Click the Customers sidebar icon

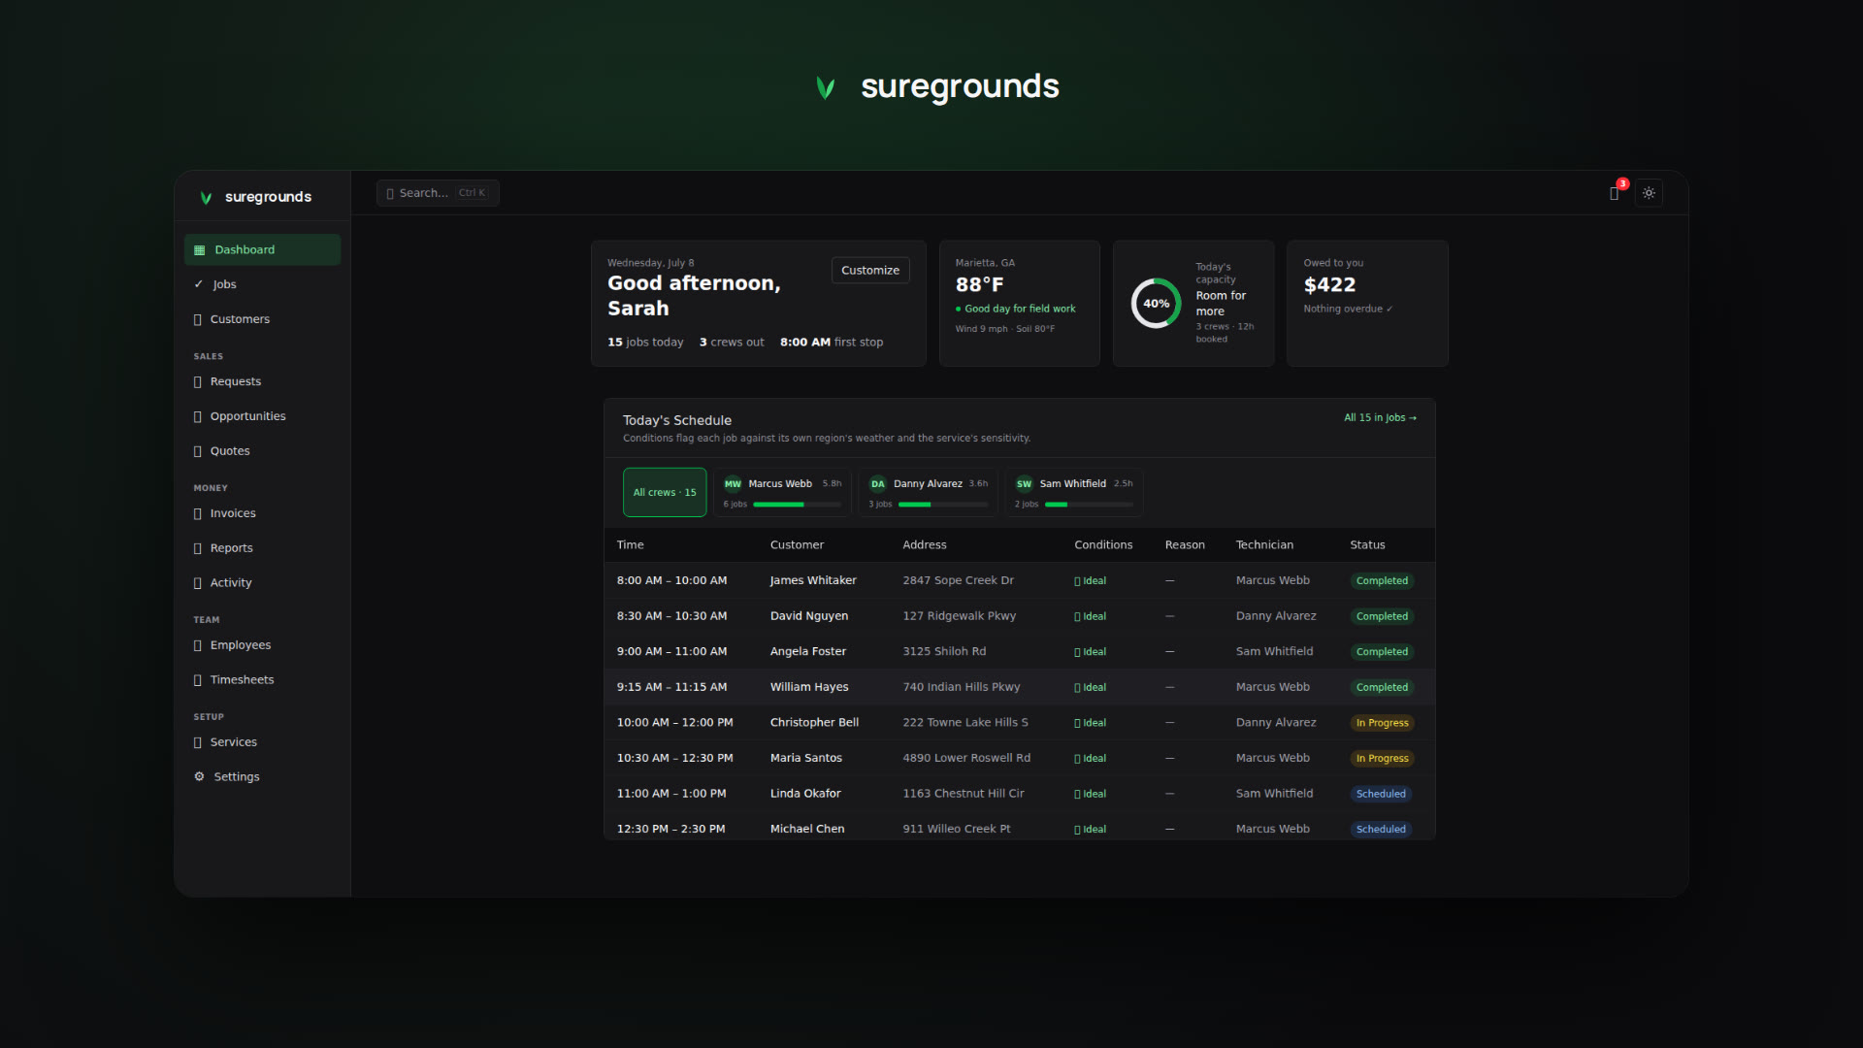(x=198, y=319)
